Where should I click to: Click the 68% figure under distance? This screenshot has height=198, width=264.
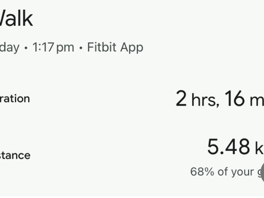[202, 172]
